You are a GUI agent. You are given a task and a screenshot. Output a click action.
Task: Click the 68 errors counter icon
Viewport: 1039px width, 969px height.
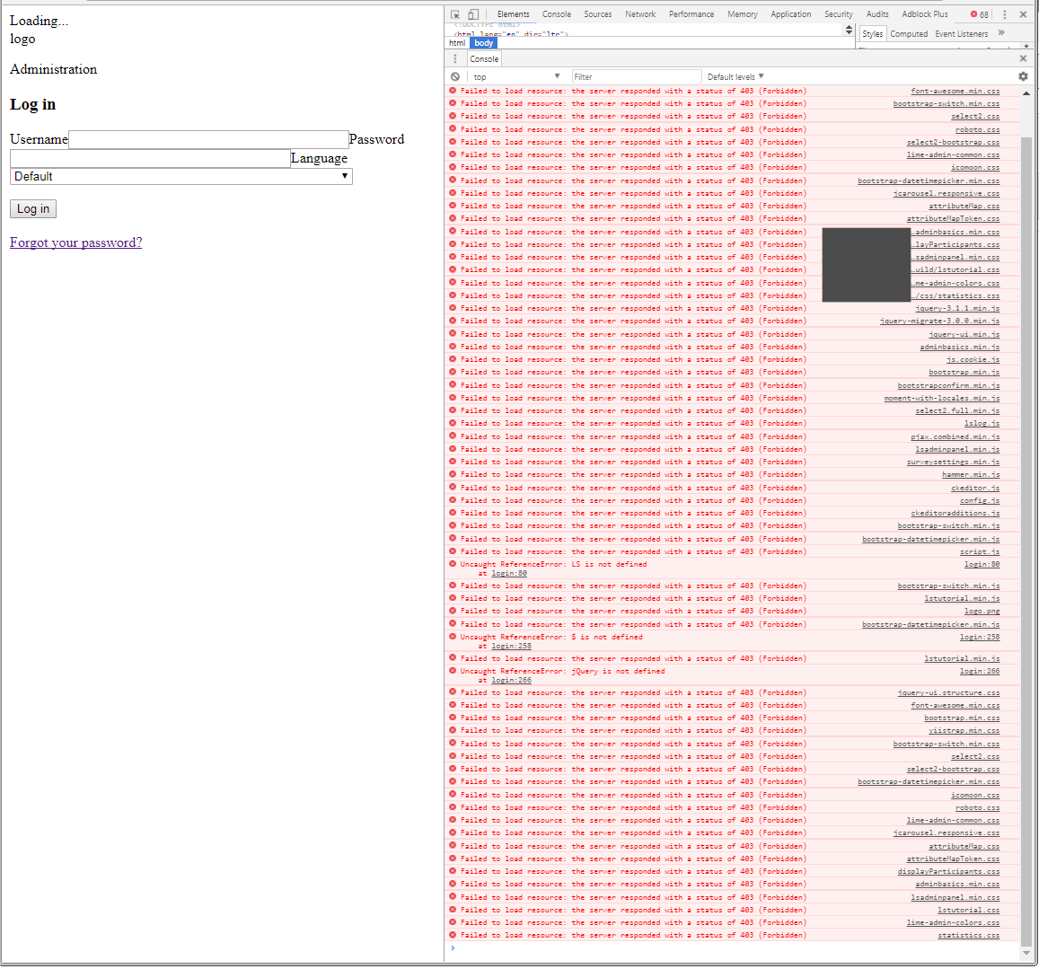click(980, 14)
